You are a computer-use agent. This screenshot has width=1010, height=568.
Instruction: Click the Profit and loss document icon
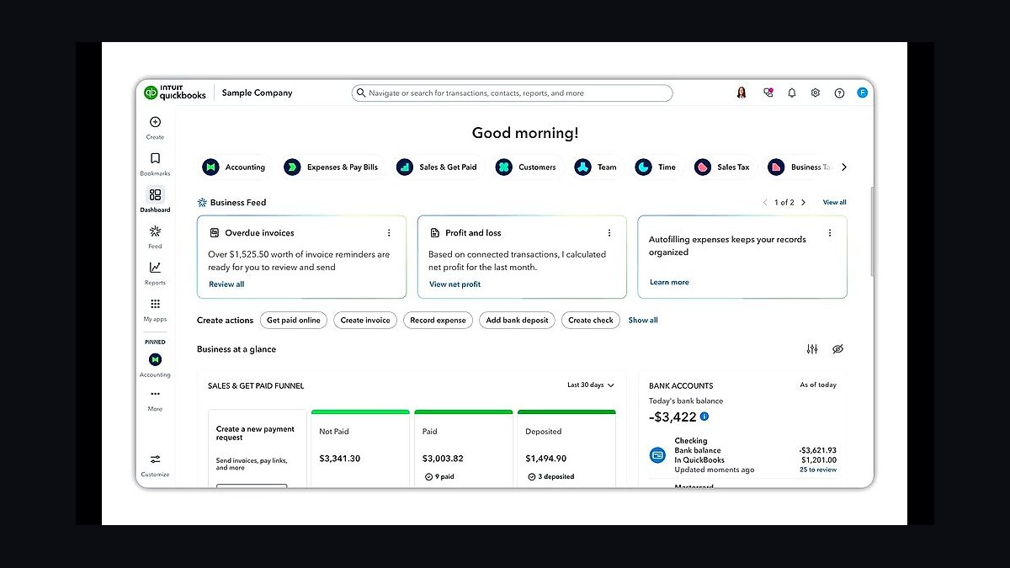pos(435,232)
